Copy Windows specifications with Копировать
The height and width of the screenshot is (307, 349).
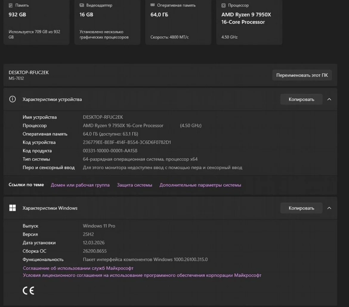(301, 208)
